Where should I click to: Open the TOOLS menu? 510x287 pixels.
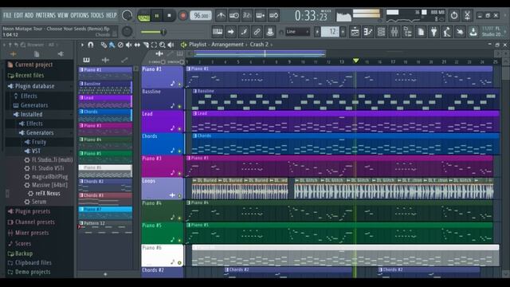point(97,15)
